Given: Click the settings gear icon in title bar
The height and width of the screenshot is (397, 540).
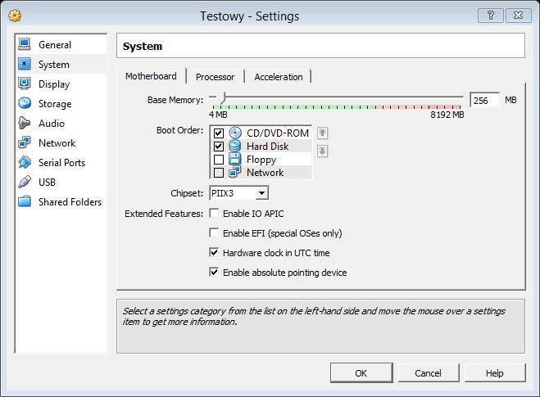Looking at the screenshot, I should [x=15, y=16].
